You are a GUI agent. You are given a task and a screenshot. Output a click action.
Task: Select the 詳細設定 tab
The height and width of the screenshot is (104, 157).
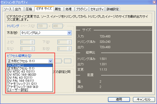pos(112,9)
